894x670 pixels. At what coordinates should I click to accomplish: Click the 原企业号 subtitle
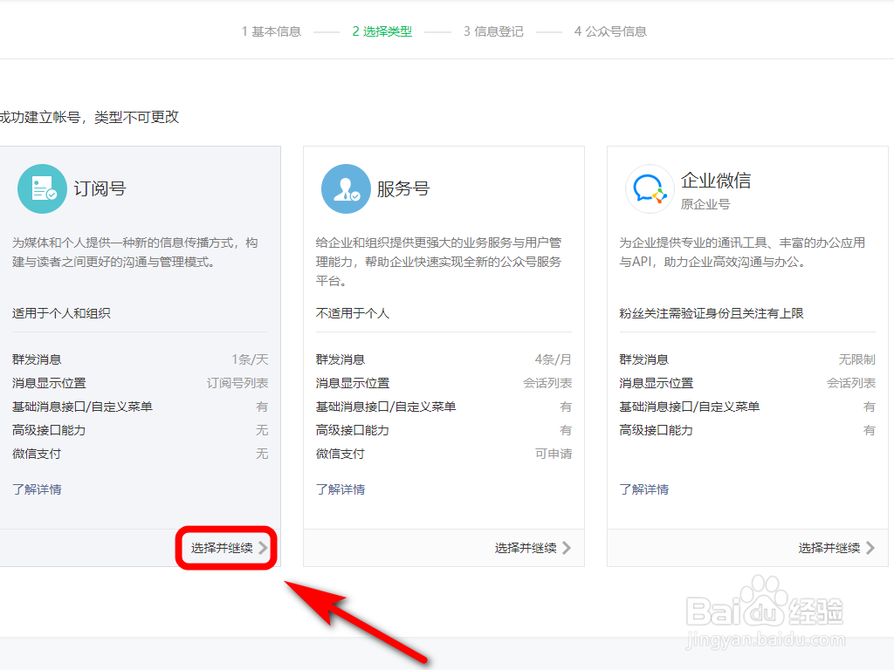(705, 204)
